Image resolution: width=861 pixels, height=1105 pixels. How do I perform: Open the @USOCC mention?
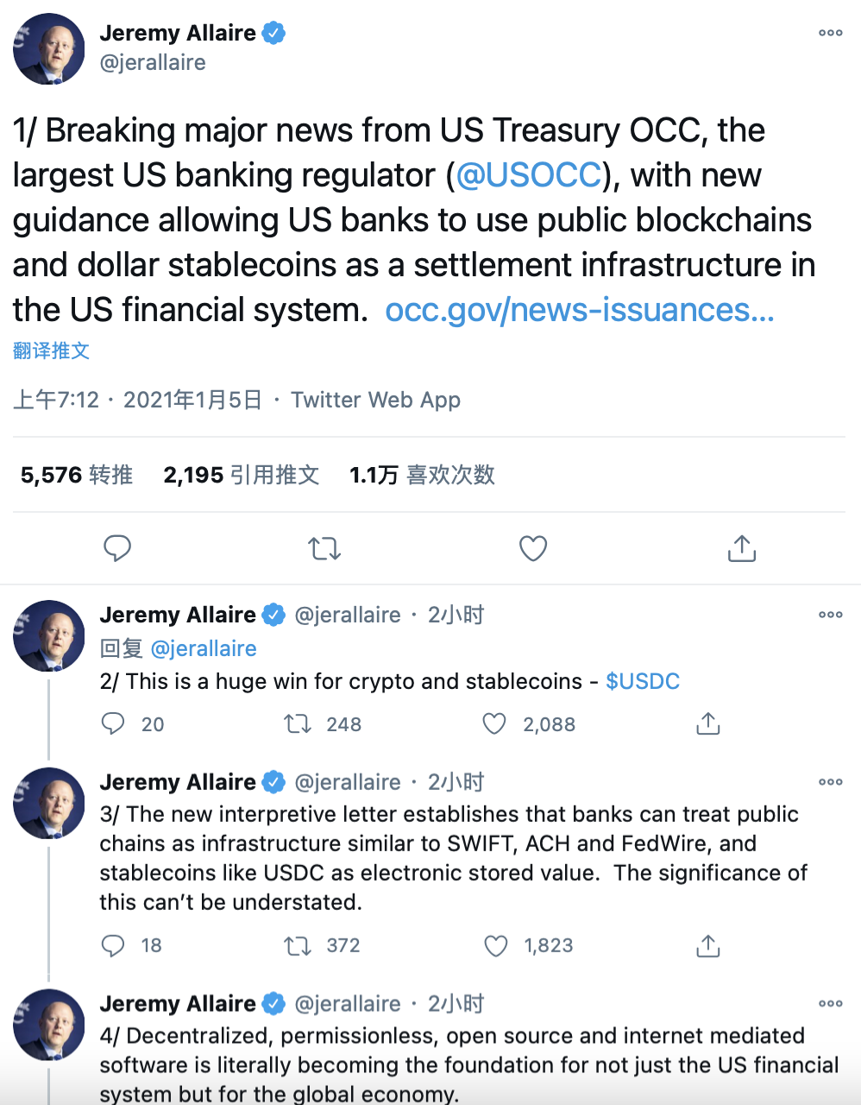[529, 174]
